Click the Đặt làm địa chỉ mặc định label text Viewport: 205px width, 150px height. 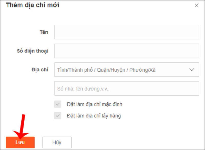pos(95,104)
